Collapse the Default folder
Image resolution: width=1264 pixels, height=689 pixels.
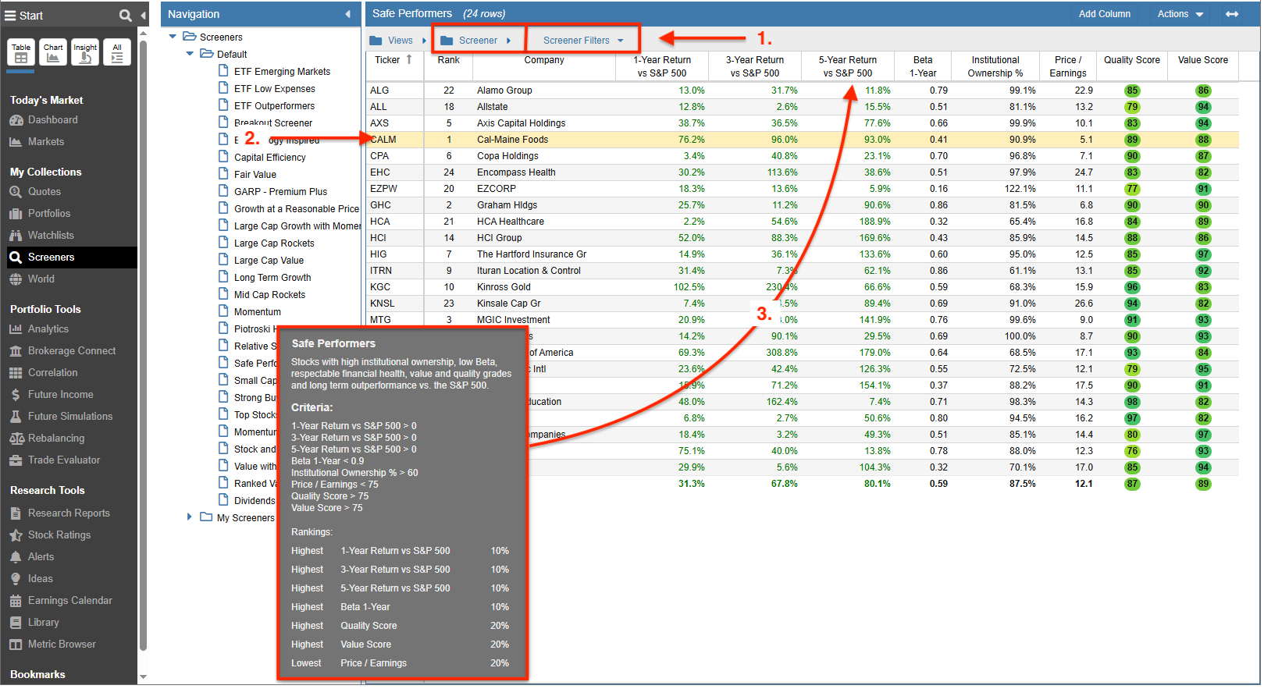190,54
